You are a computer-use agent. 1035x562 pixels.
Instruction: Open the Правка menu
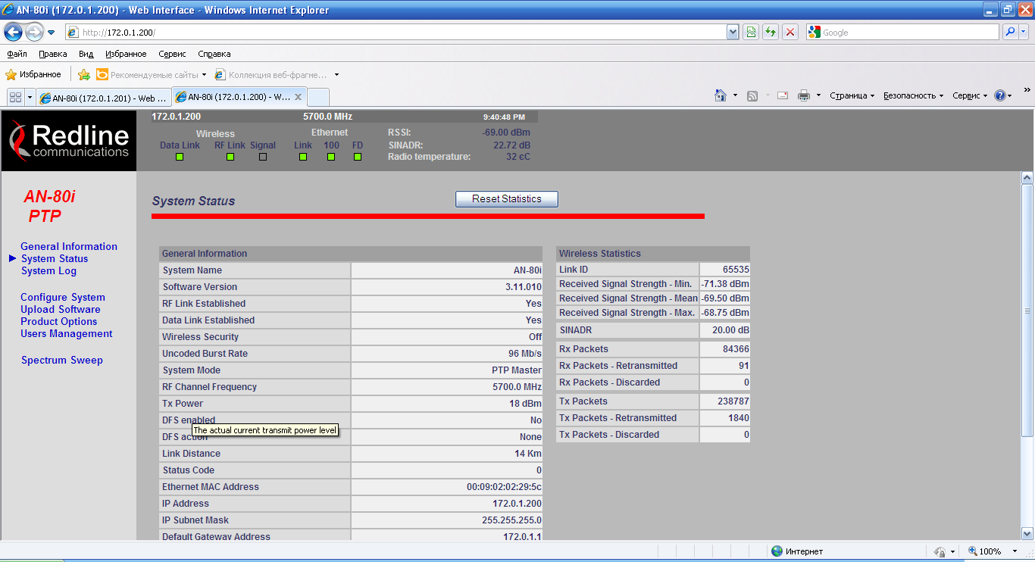(53, 54)
